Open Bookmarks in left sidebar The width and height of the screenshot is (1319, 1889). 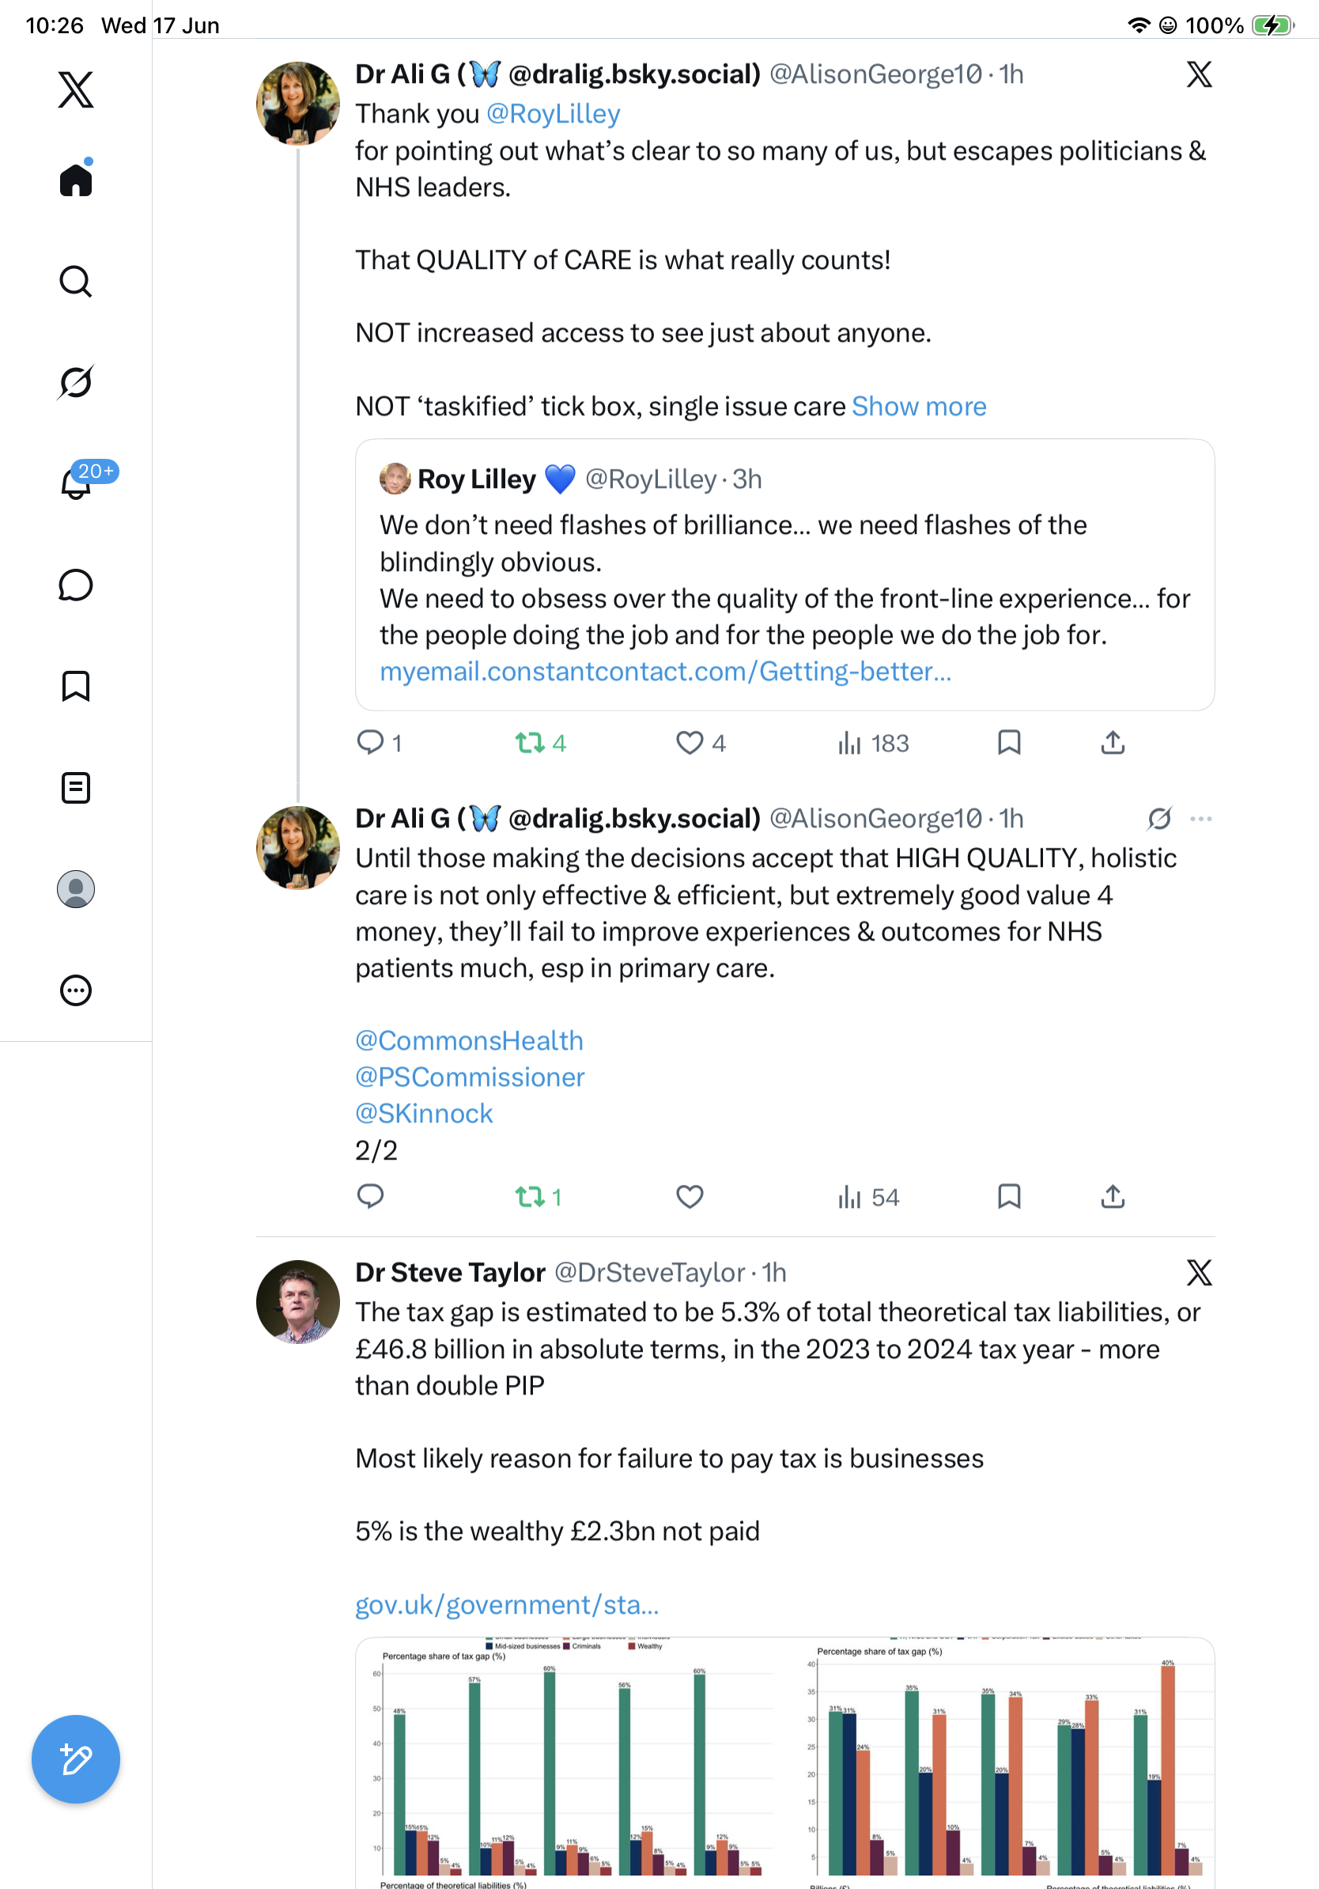click(x=76, y=685)
